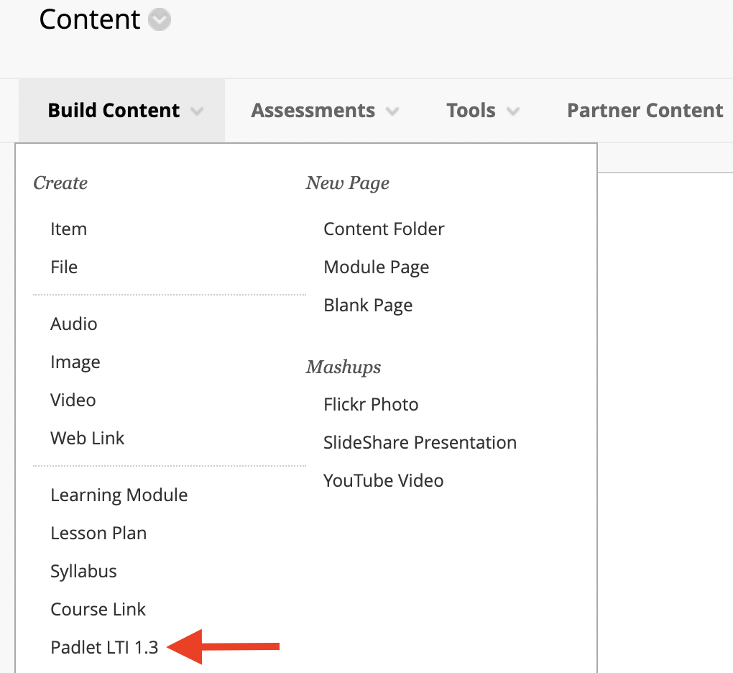Select Item under Create
The height and width of the screenshot is (673, 733).
pyautogui.click(x=69, y=229)
